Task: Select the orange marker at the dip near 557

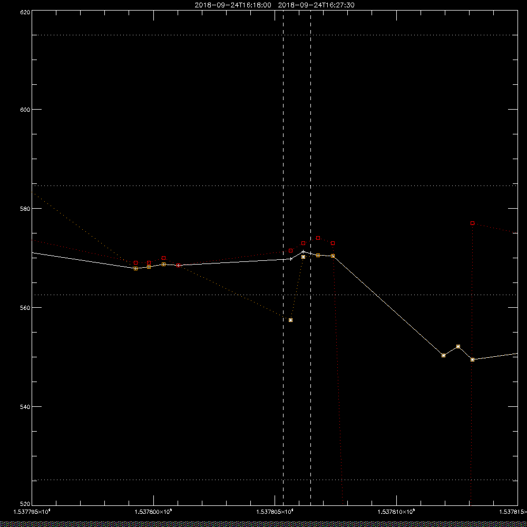Action: coord(291,320)
